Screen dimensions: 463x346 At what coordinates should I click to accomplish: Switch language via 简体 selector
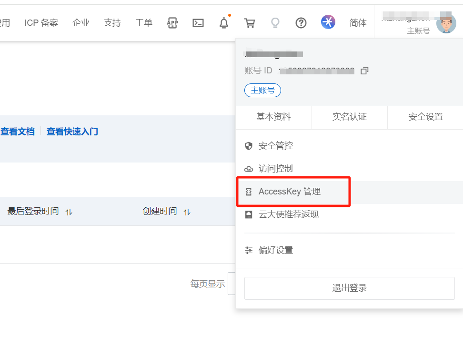click(358, 22)
